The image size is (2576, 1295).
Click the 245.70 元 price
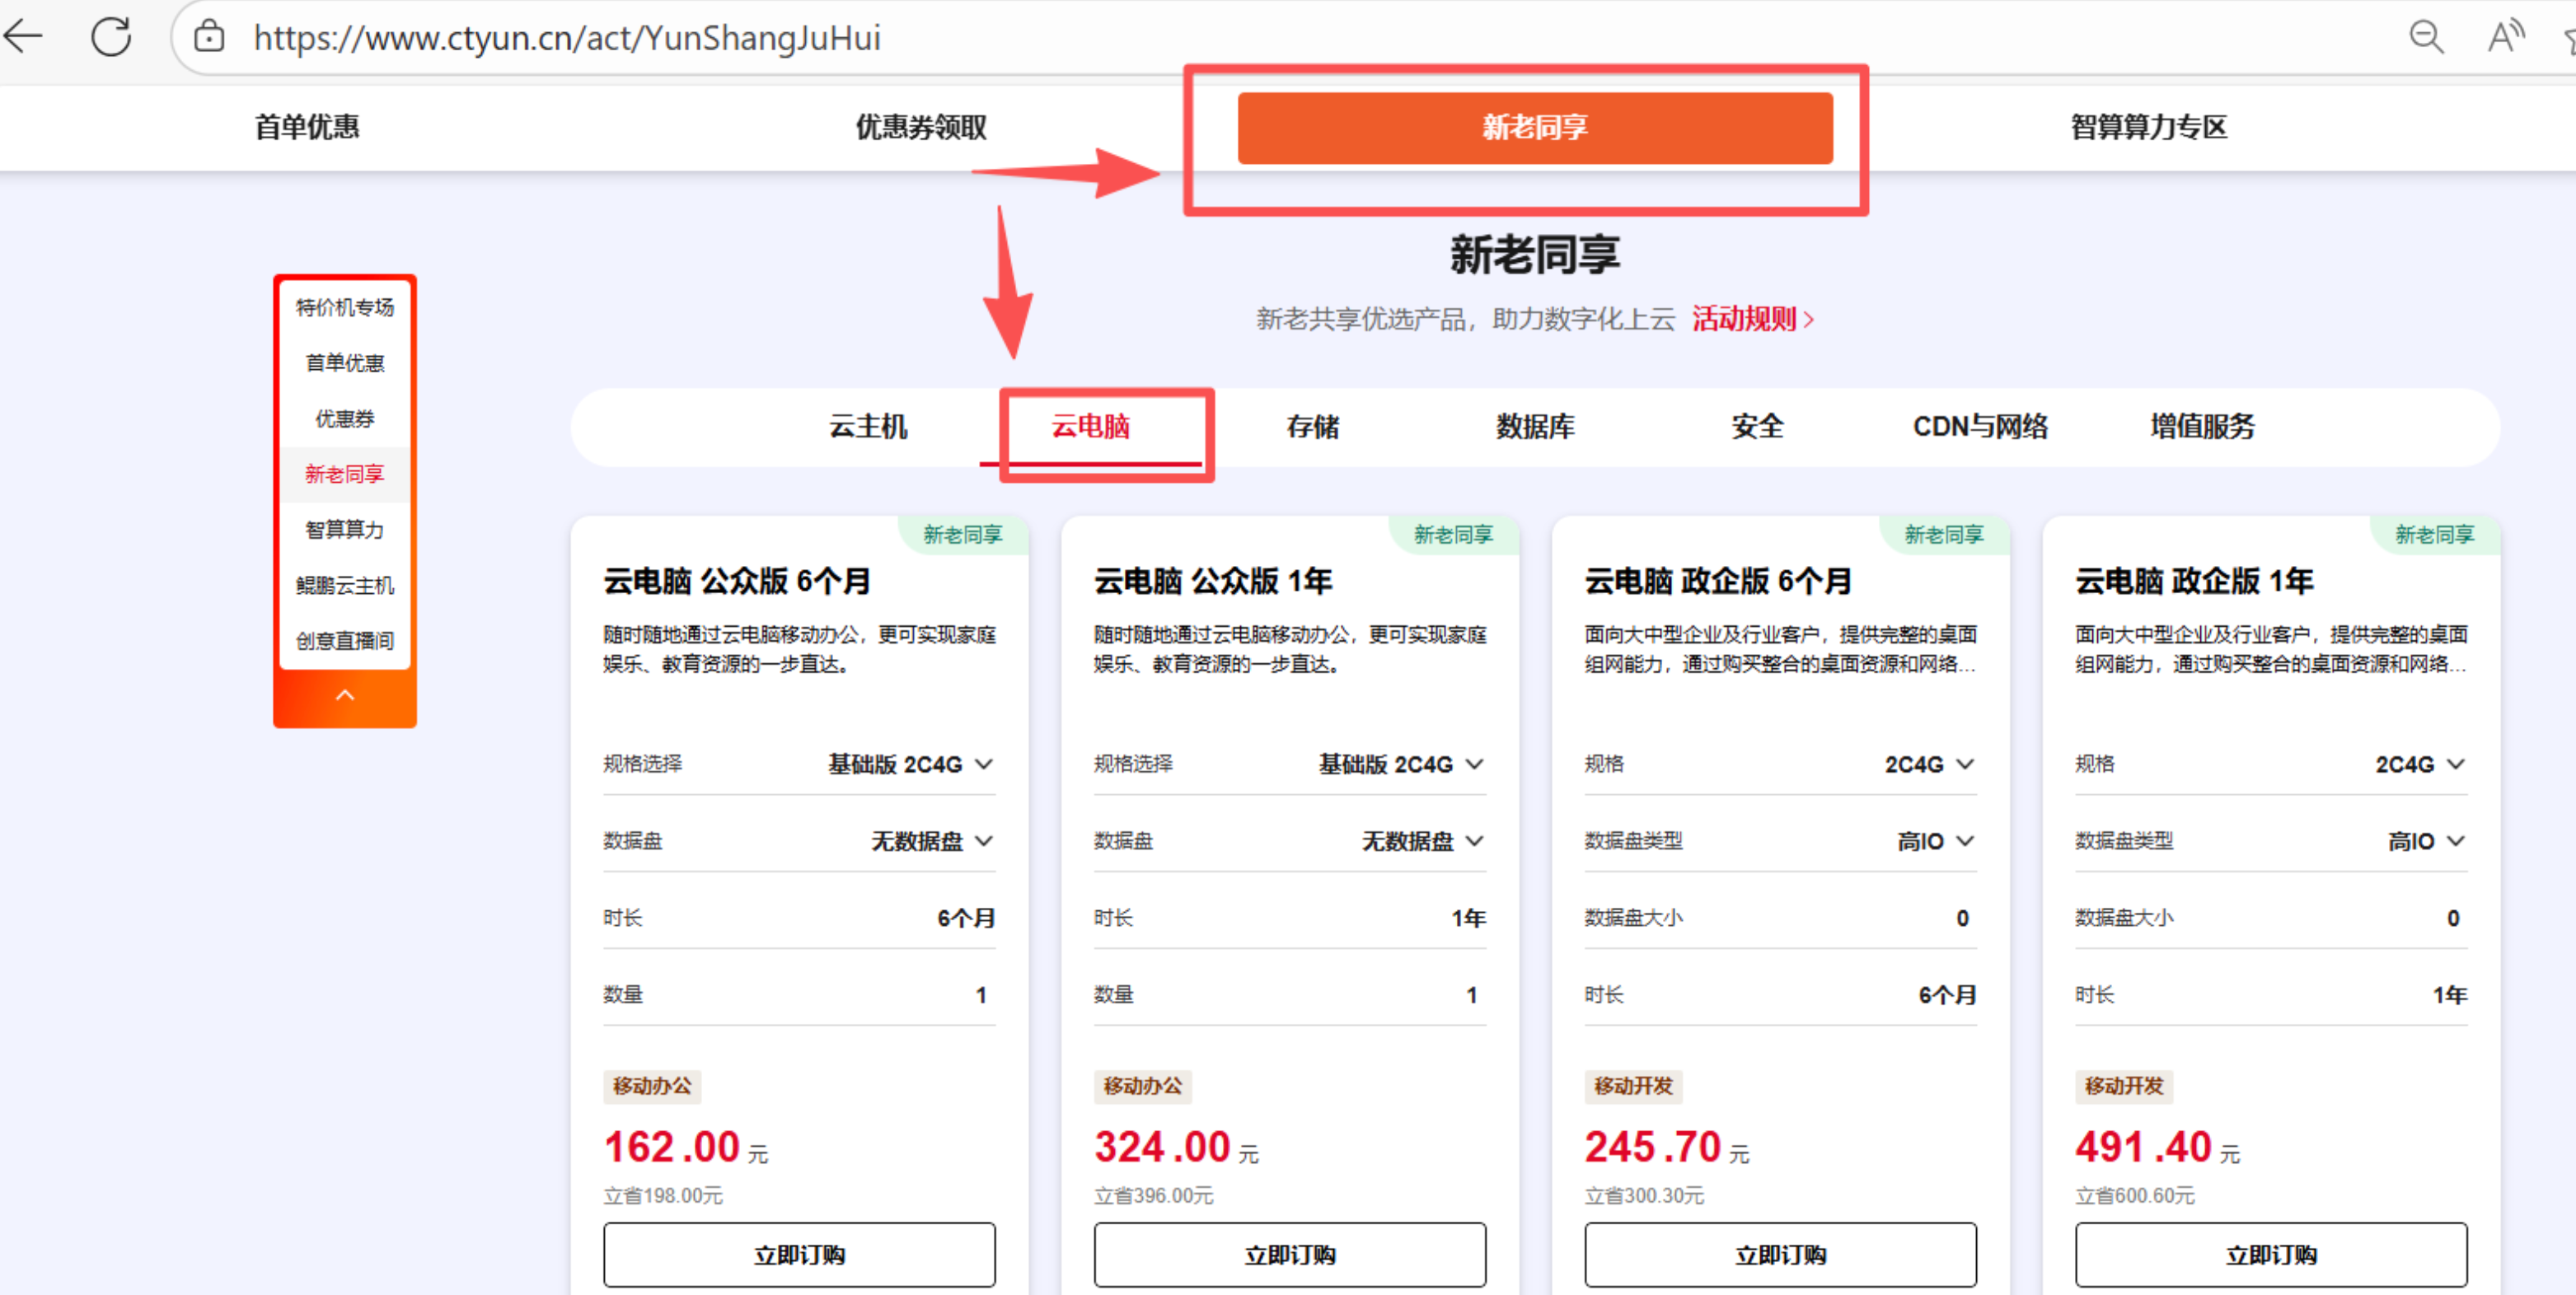point(1667,1147)
